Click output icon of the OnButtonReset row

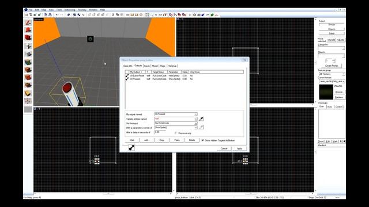(127, 76)
